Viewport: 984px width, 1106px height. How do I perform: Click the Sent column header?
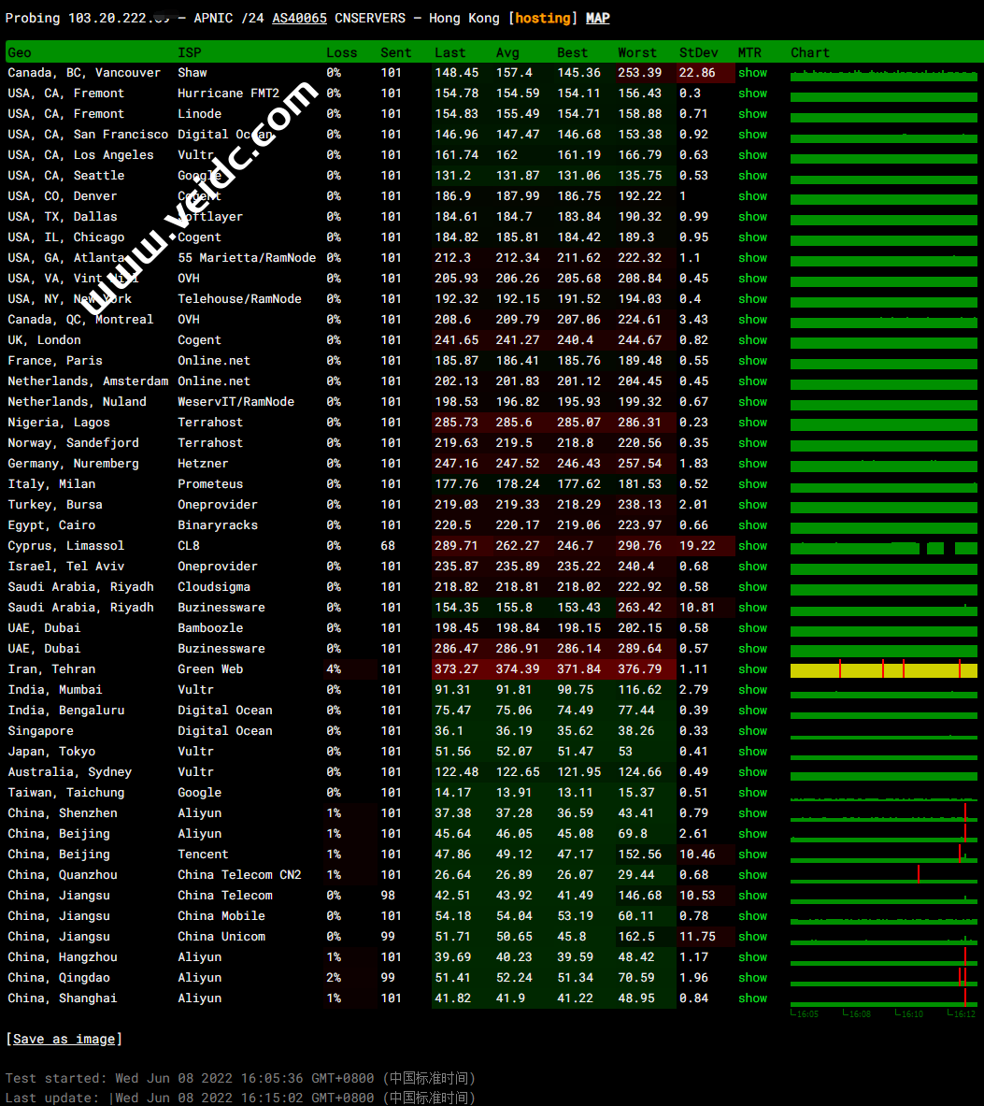[396, 53]
